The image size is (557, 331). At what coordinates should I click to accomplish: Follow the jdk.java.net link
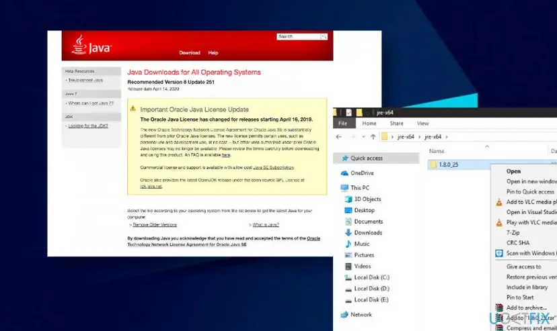(151, 187)
